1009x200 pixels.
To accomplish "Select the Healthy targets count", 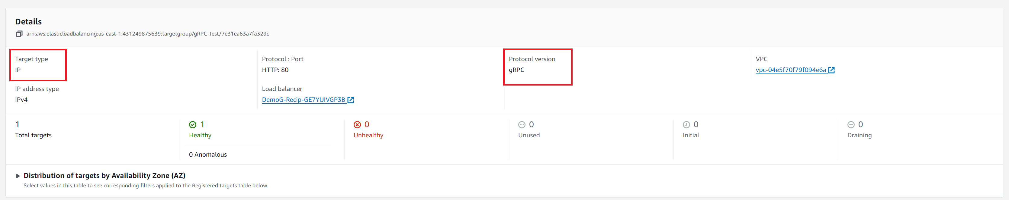I will [x=202, y=124].
